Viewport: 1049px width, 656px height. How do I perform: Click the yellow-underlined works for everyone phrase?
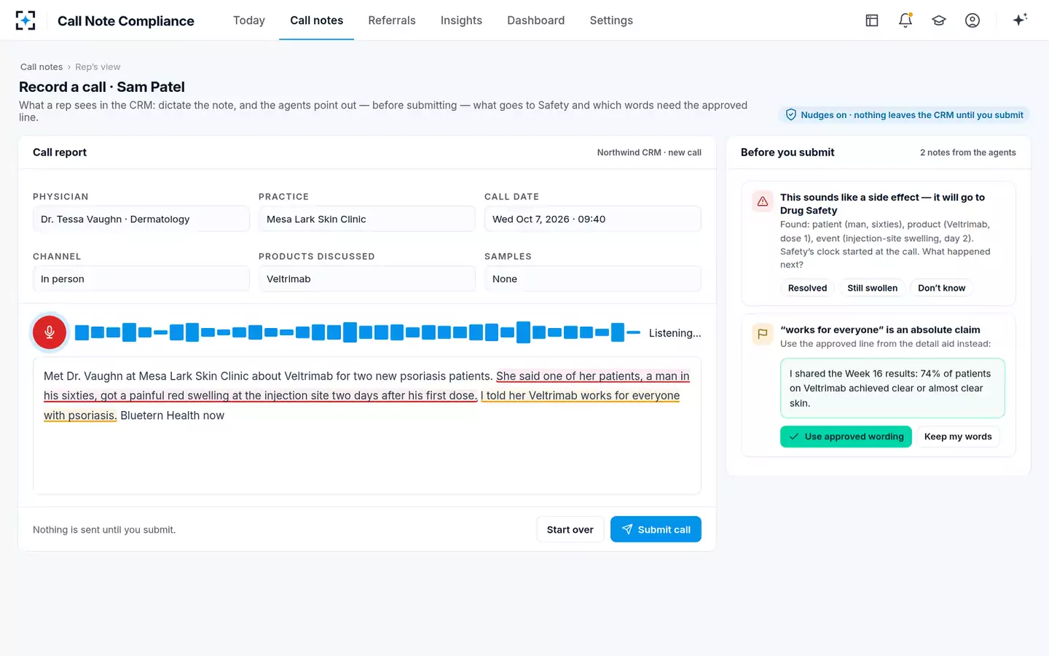pos(580,396)
